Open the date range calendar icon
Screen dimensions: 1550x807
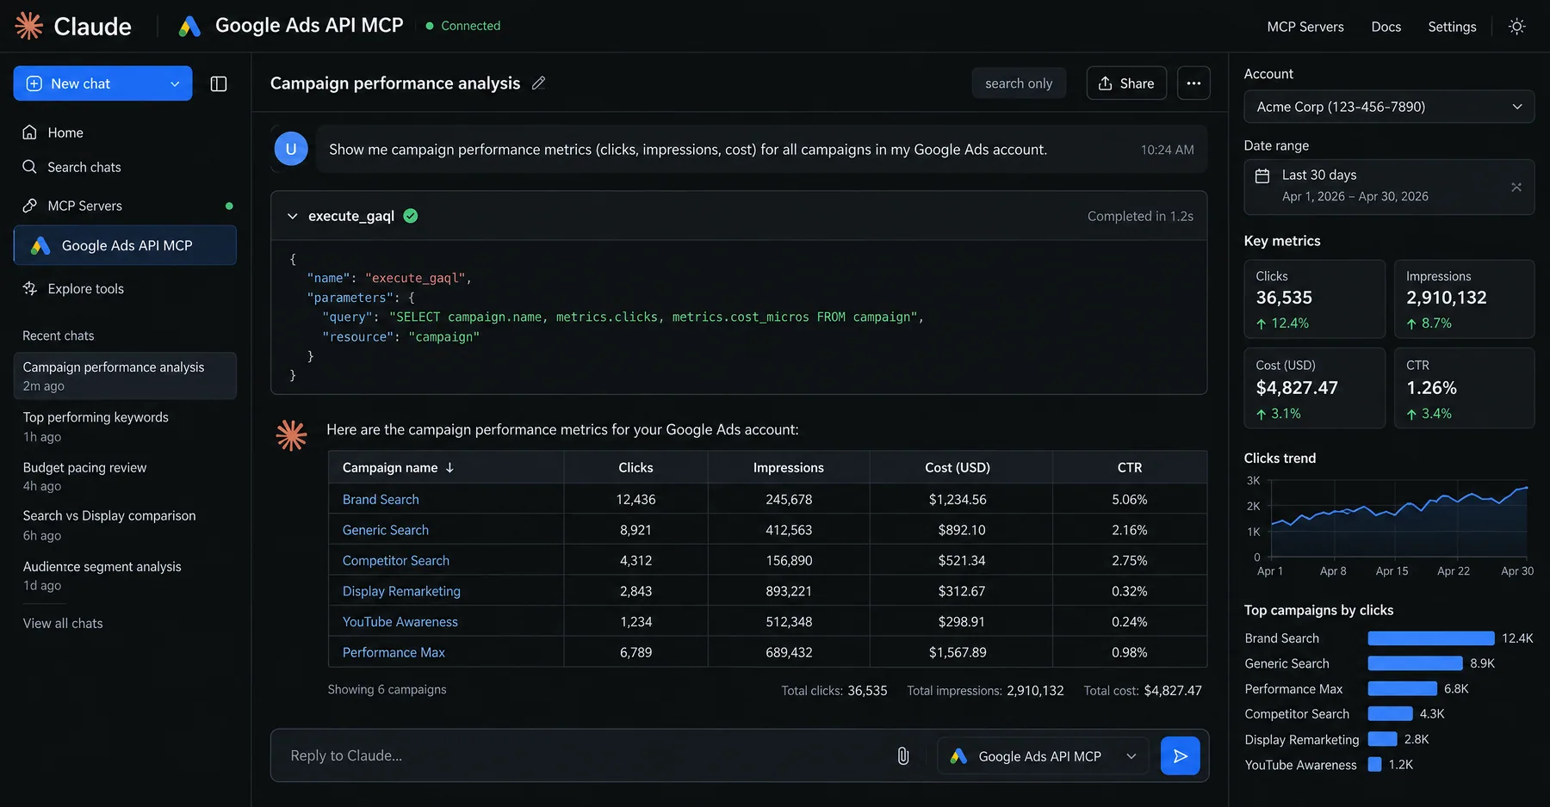click(x=1262, y=176)
